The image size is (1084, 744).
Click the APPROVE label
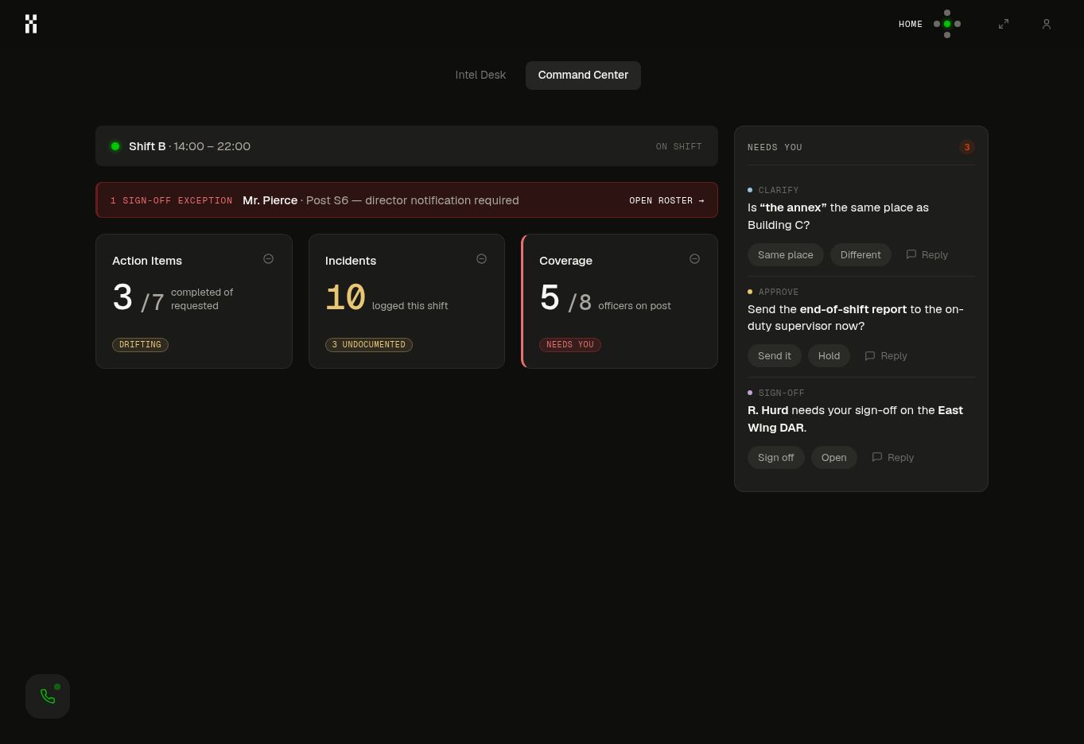779,292
